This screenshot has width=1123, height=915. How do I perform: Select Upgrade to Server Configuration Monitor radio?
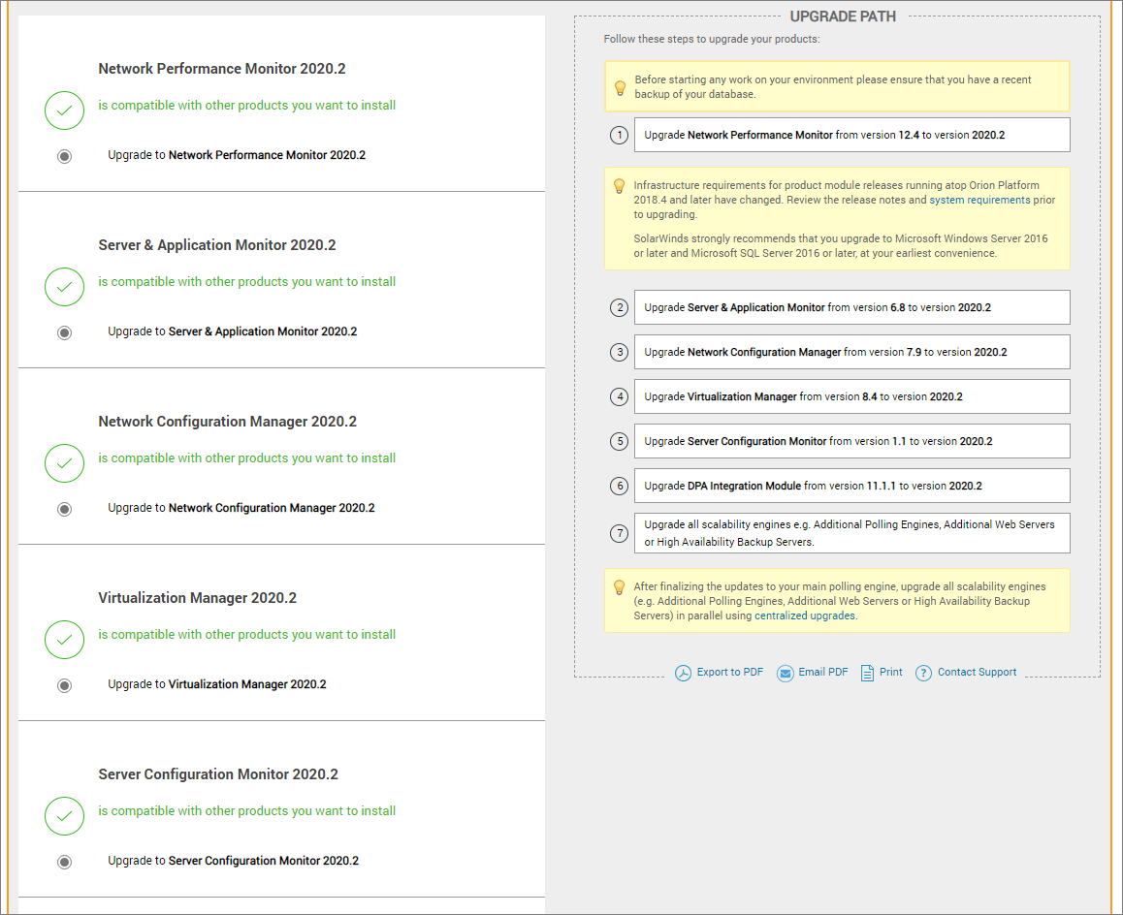coord(64,862)
